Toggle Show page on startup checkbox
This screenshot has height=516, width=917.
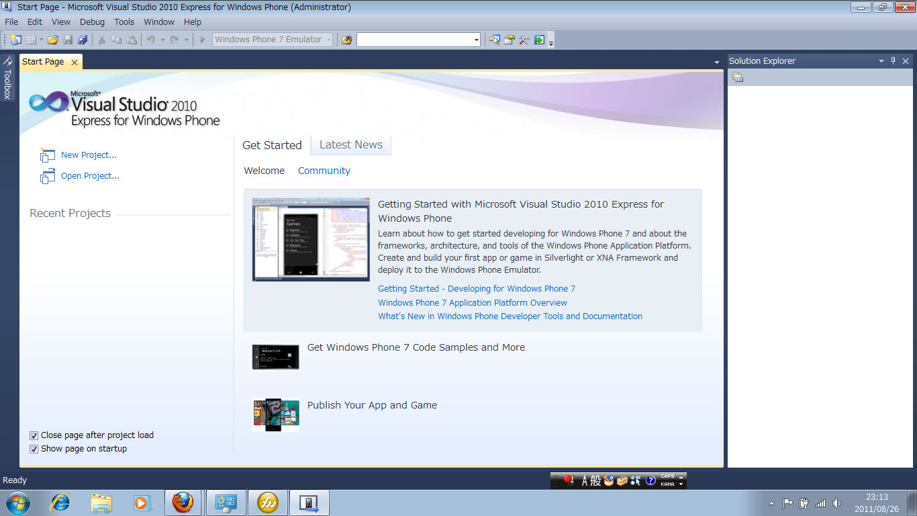tap(34, 449)
